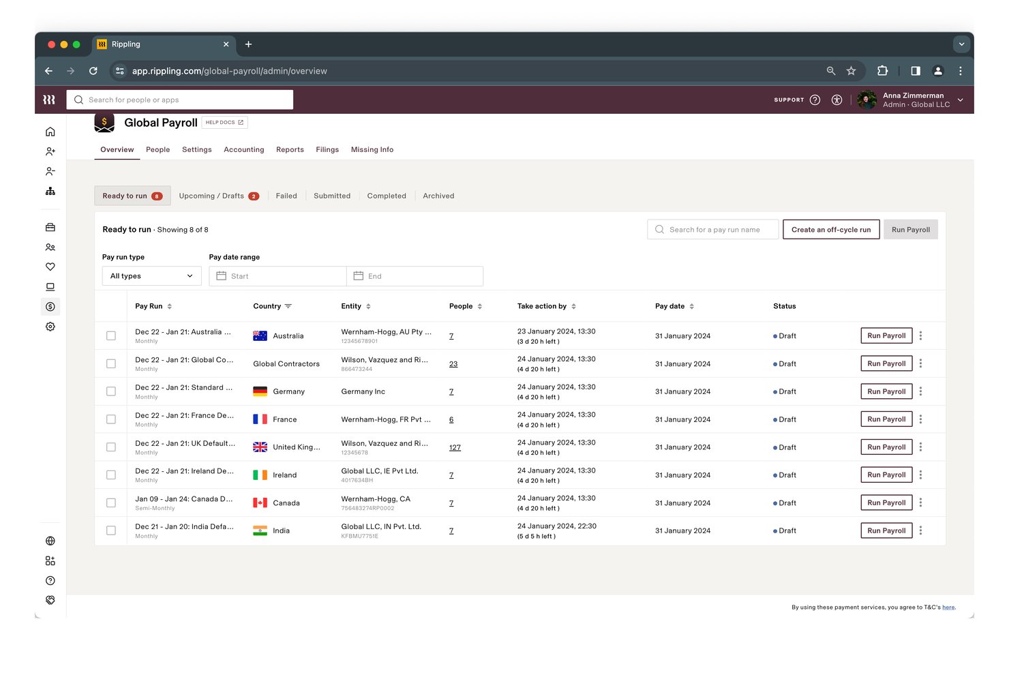Open the Help Docs link
This screenshot has height=673, width=1009.
coord(225,123)
